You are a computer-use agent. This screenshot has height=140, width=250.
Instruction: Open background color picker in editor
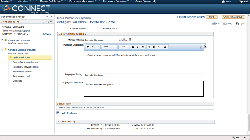pos(166,47)
